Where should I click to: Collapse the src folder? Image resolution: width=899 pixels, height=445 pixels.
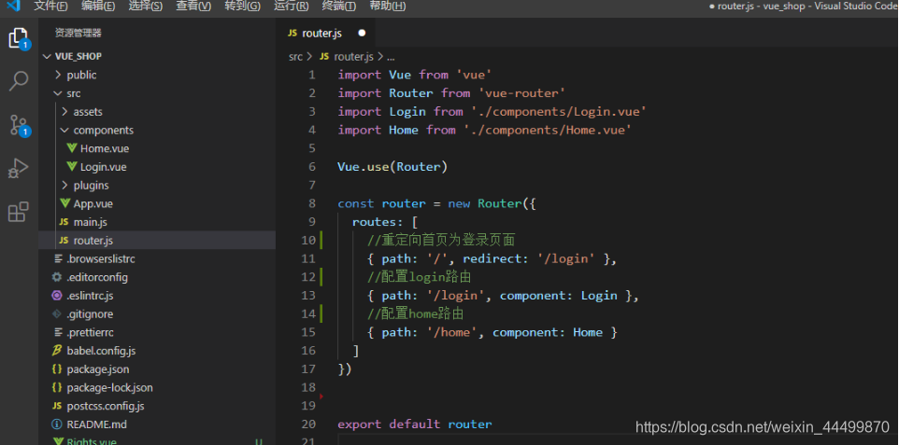[57, 92]
